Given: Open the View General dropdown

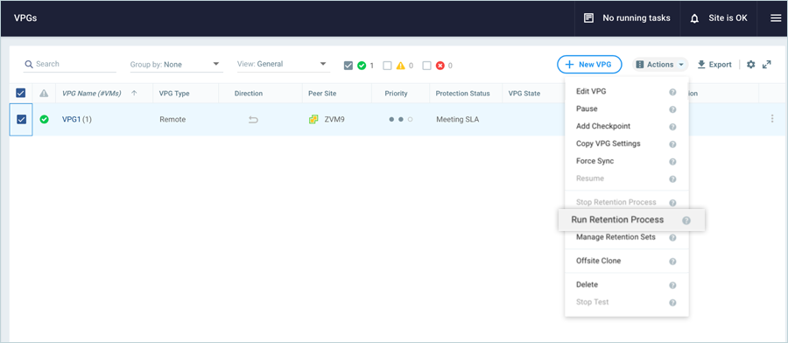Looking at the screenshot, I should tap(282, 64).
